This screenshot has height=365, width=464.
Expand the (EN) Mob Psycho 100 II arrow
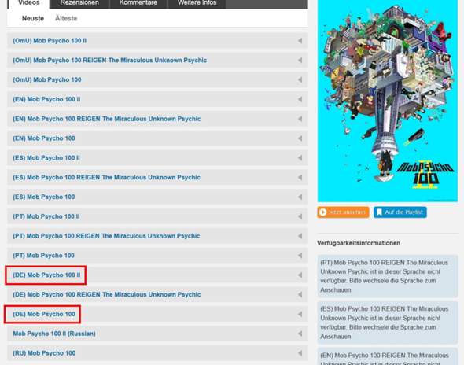tap(300, 99)
